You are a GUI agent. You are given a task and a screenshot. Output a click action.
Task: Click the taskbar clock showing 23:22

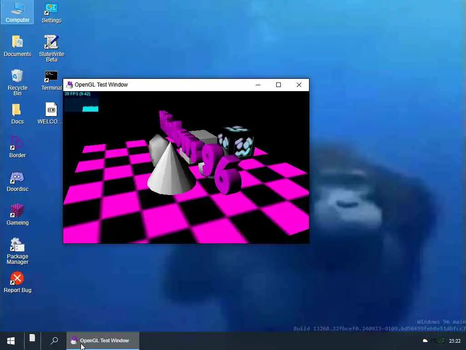pos(455,341)
